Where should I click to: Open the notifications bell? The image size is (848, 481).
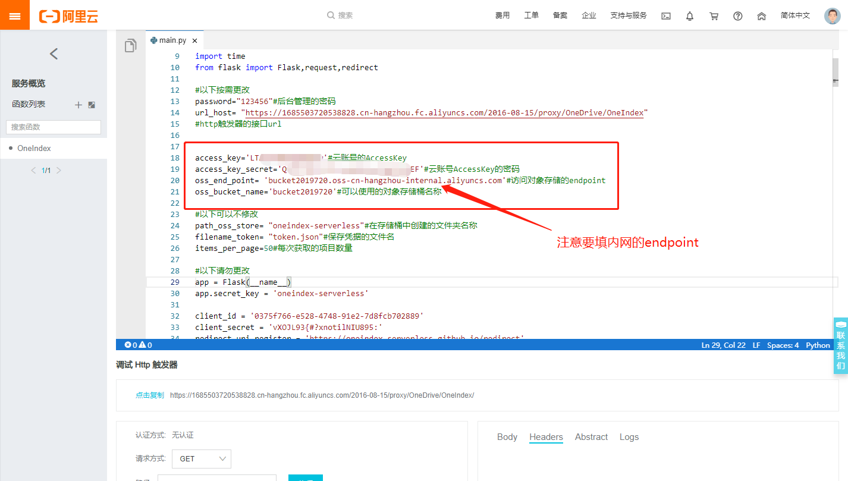point(689,15)
